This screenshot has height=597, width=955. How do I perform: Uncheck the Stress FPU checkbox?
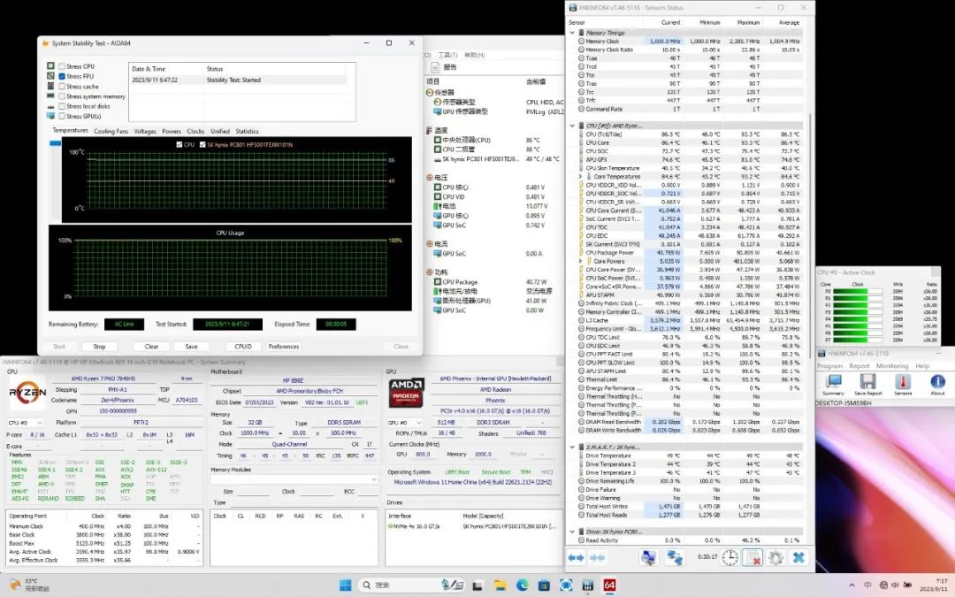tap(62, 76)
